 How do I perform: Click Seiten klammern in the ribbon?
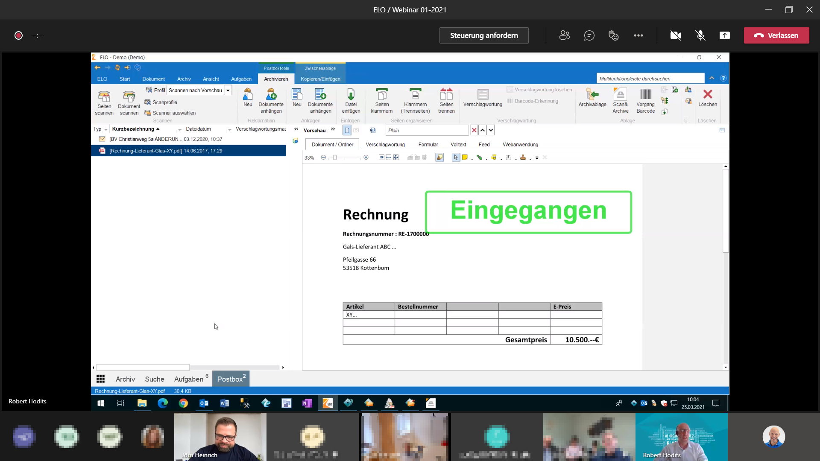[381, 95]
